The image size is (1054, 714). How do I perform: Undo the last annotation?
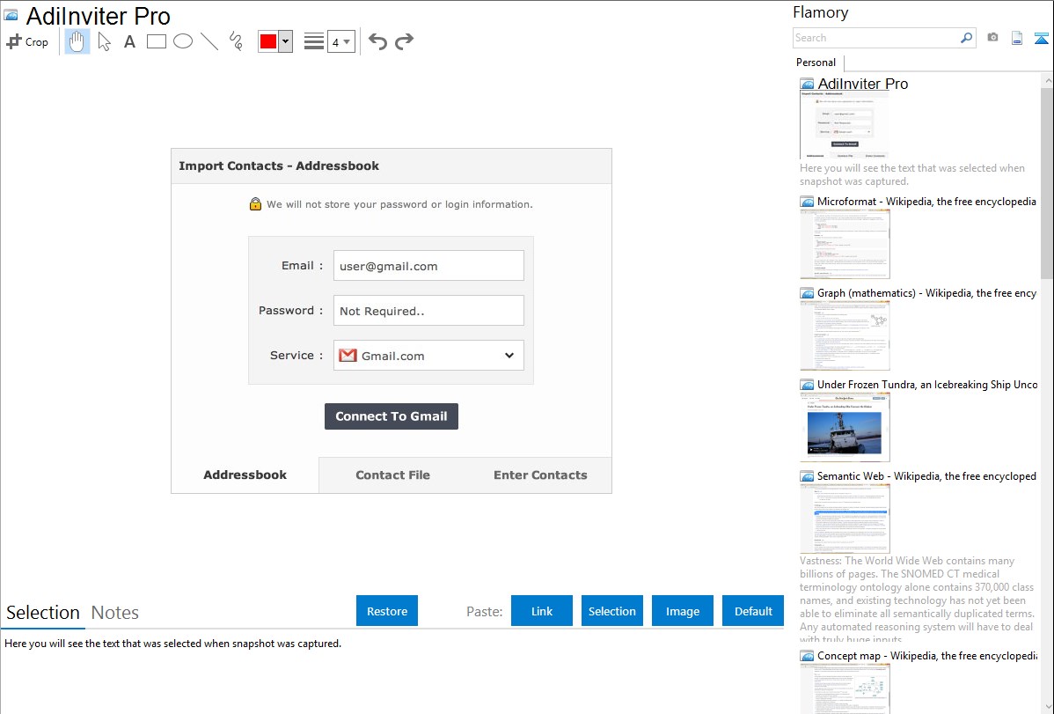click(x=377, y=41)
